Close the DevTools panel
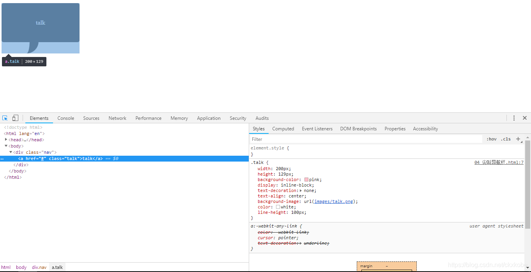The image size is (531, 272). [525, 118]
